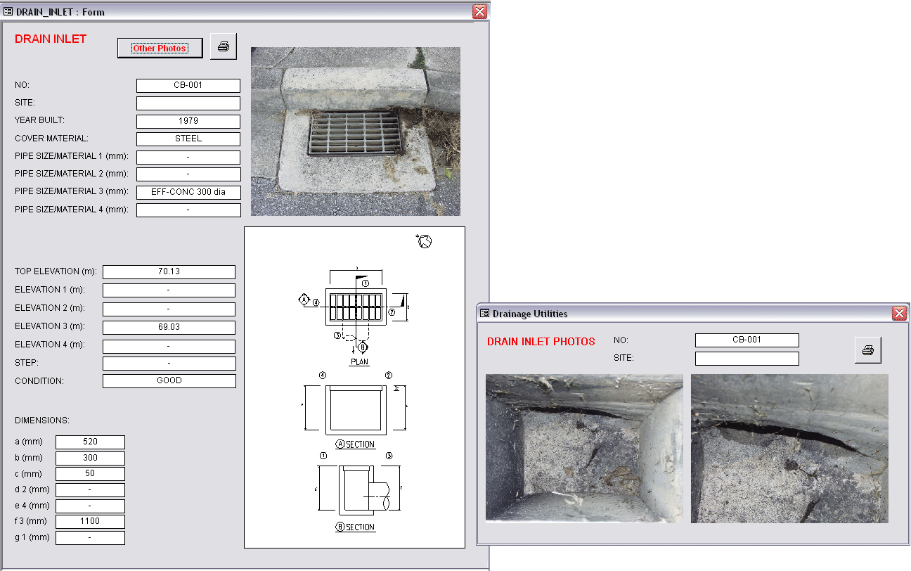Click the form icon in Drainage Utilities title bar

(484, 314)
